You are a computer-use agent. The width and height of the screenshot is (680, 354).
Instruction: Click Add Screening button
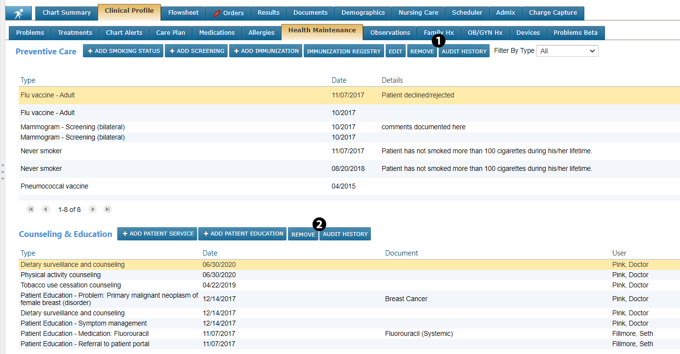(x=196, y=51)
